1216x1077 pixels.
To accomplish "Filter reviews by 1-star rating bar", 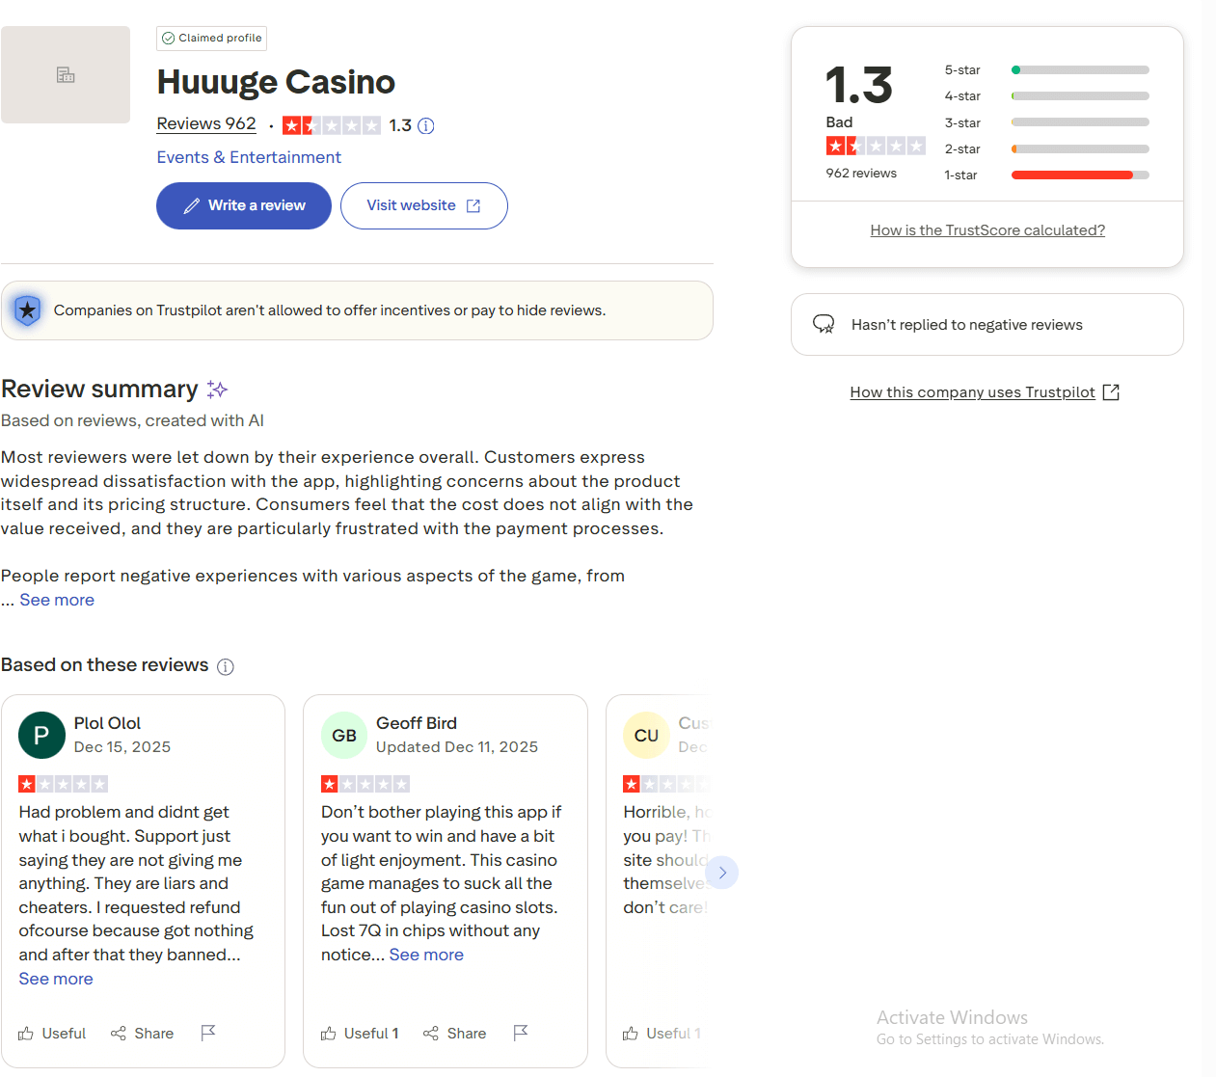I will click(x=1079, y=175).
